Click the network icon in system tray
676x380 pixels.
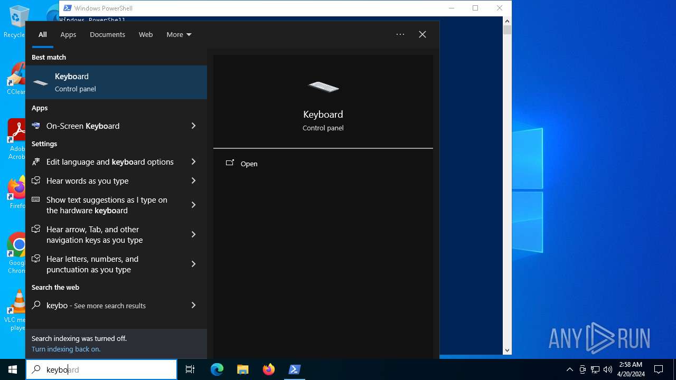(595, 369)
